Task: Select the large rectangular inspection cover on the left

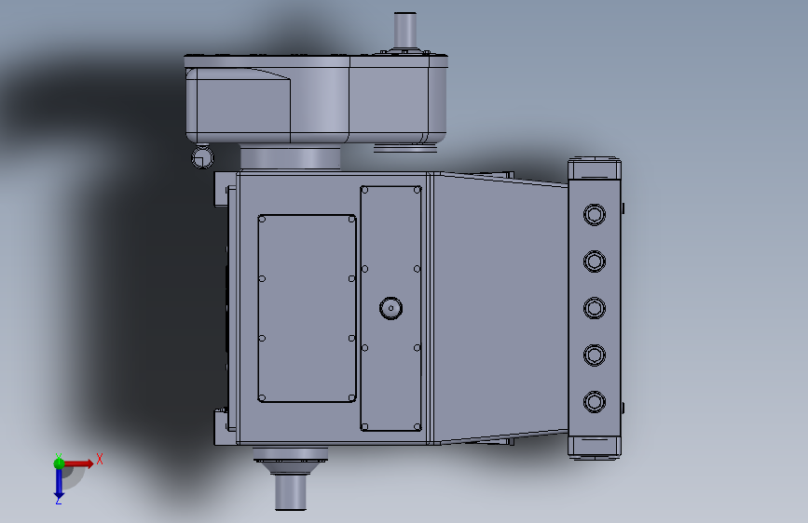Action: pos(308,308)
